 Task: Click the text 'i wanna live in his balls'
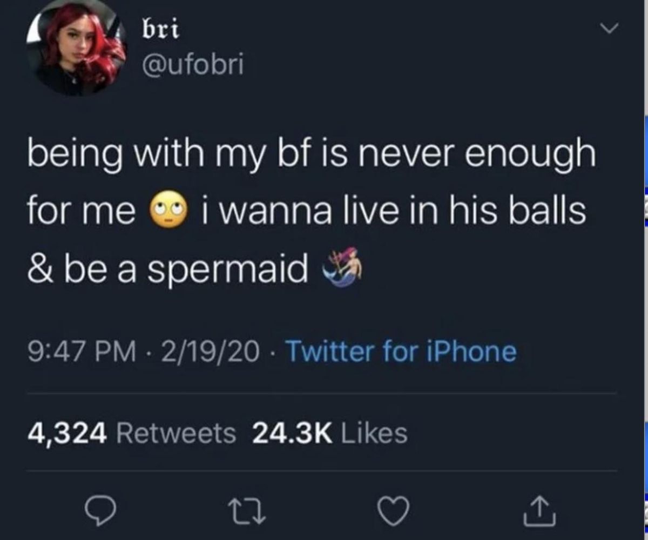point(393,212)
